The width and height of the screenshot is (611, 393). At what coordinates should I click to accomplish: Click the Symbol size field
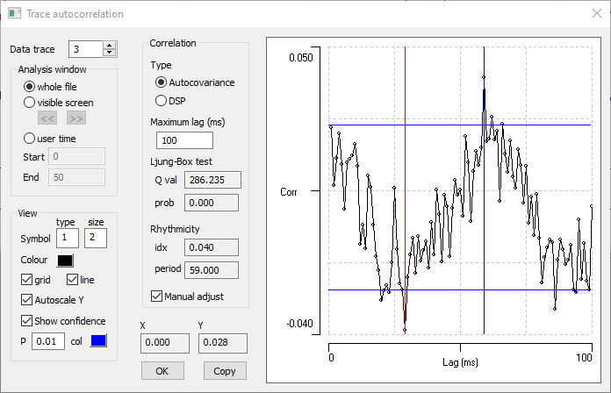pos(96,238)
